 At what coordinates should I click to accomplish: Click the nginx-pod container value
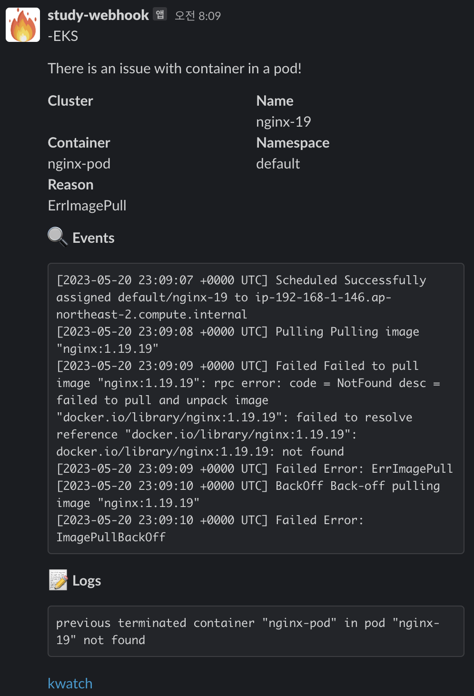[x=79, y=164]
